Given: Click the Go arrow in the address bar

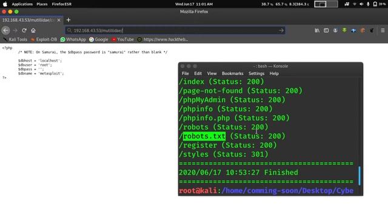Looking at the screenshot, I should click(281, 30).
